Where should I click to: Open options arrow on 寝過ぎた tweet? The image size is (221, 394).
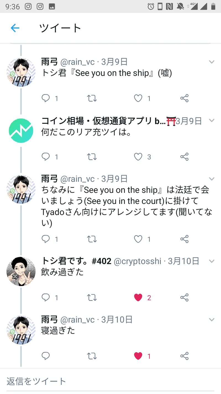pyautogui.click(x=212, y=320)
